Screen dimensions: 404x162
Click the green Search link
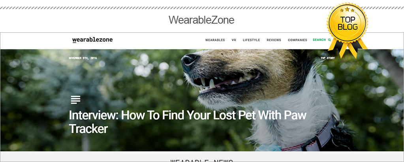point(319,40)
